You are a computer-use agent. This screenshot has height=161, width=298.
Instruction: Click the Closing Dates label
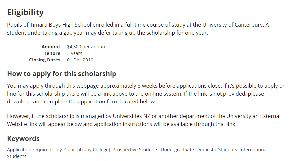click(x=45, y=60)
